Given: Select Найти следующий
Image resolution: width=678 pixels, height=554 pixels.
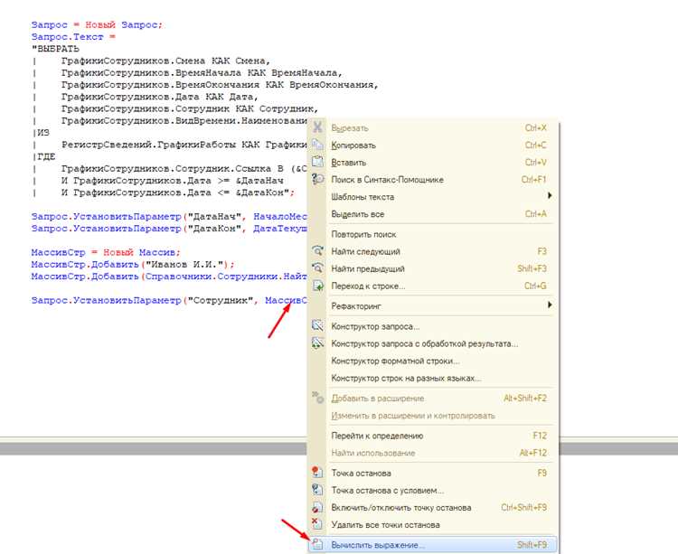Looking at the screenshot, I should pos(432,251).
